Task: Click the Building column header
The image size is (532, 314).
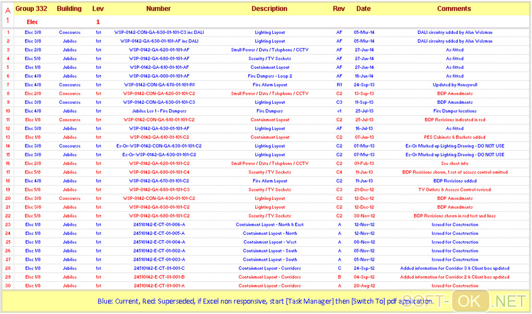Action: [x=69, y=9]
